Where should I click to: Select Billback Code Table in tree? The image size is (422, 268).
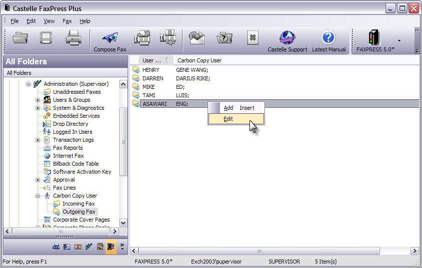tap(75, 164)
